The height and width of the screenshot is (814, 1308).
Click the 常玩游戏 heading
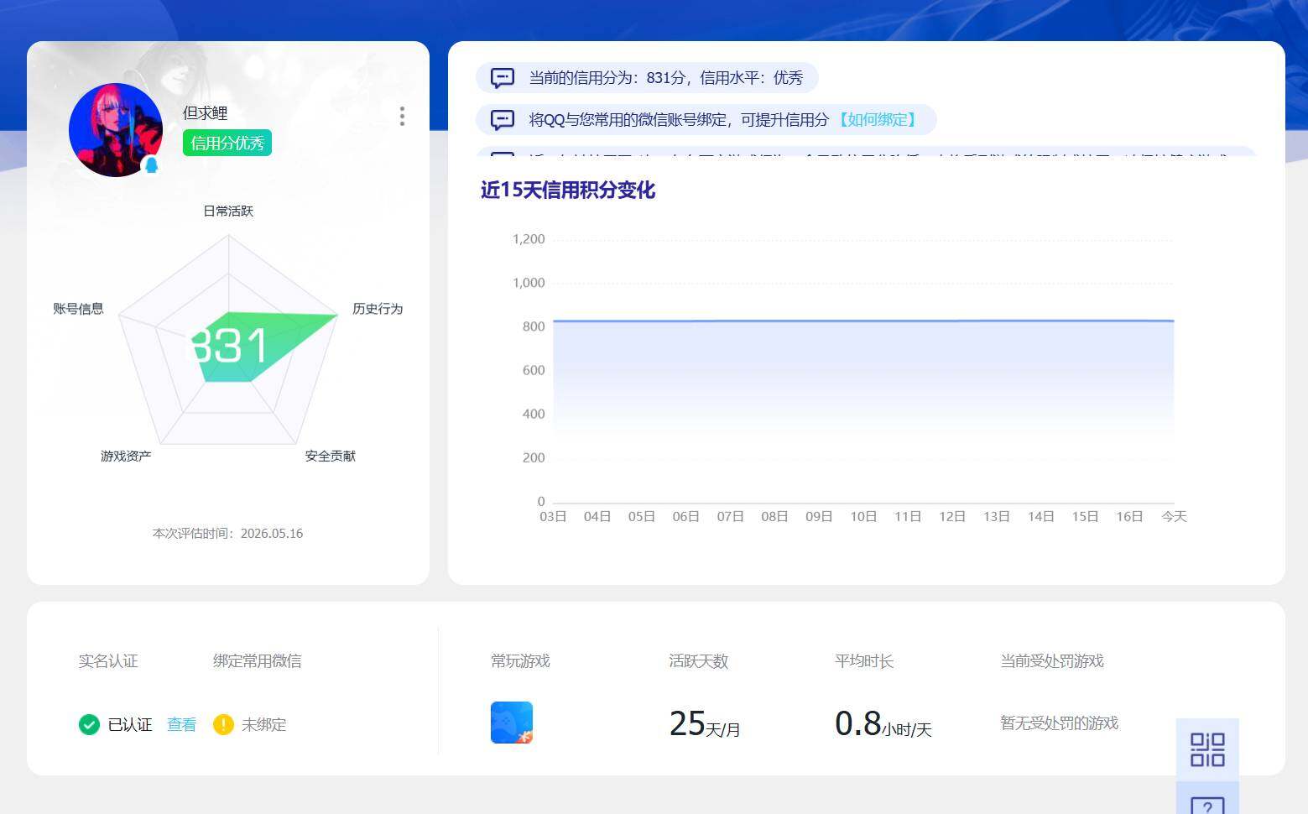[x=520, y=661]
